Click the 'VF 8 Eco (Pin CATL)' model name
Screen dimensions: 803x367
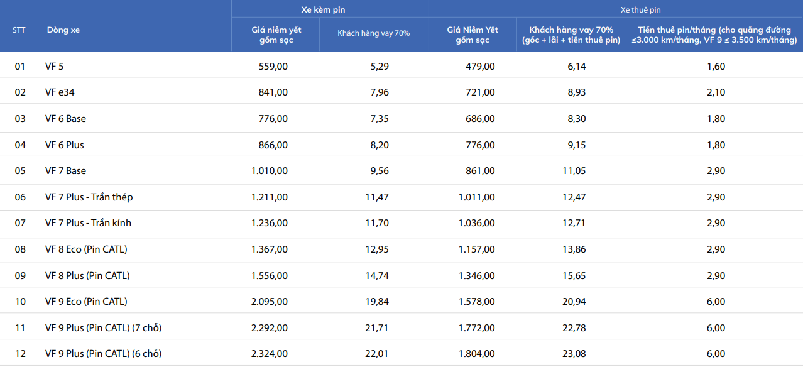(86, 249)
